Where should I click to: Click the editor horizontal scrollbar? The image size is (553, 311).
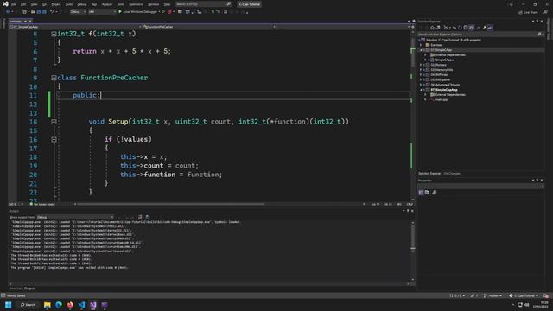(171, 204)
